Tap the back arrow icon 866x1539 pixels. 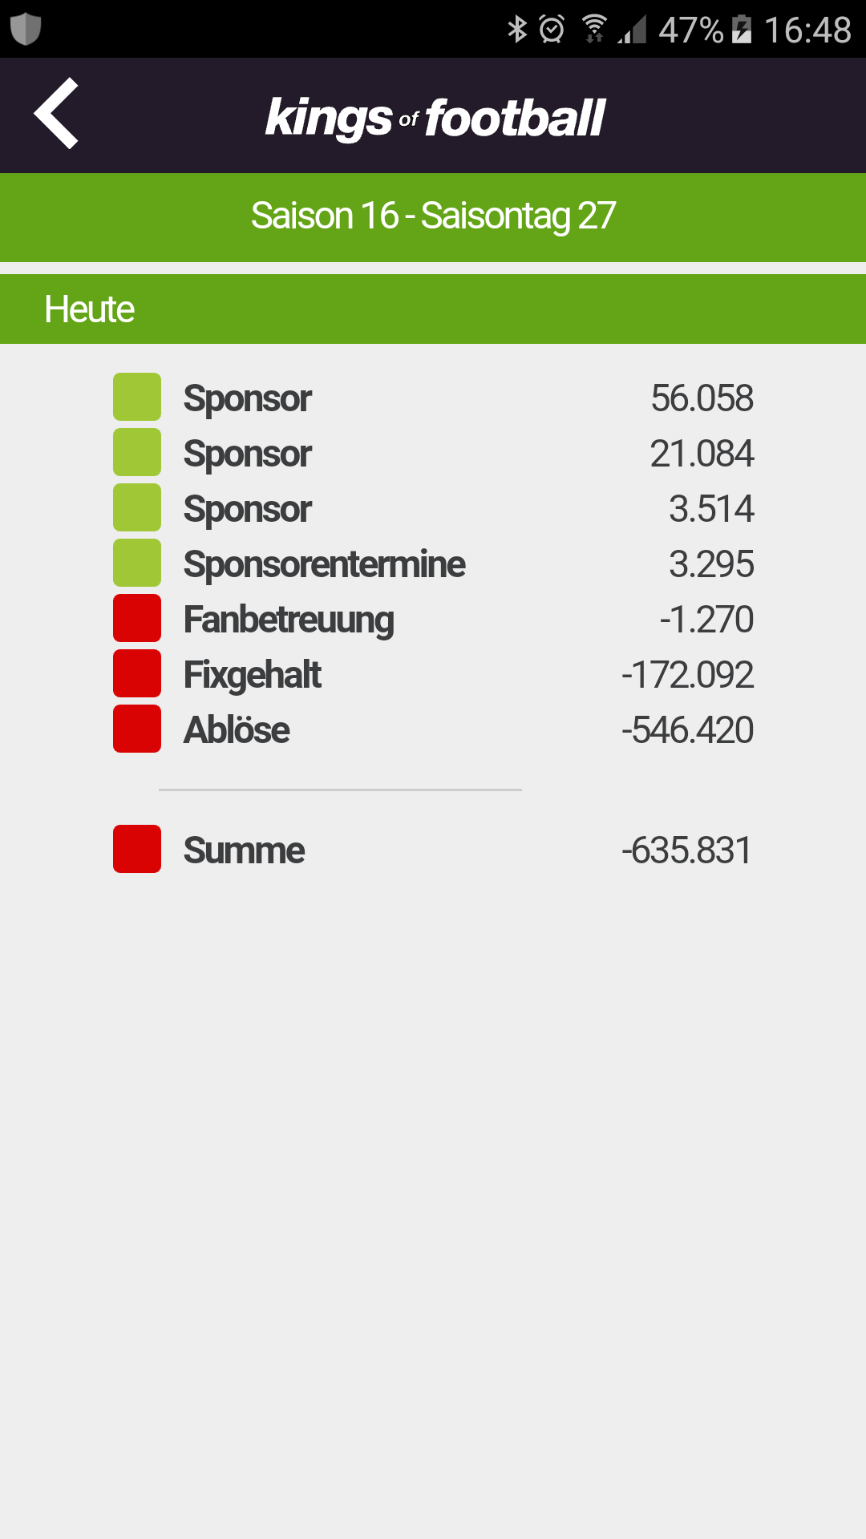pos(56,113)
